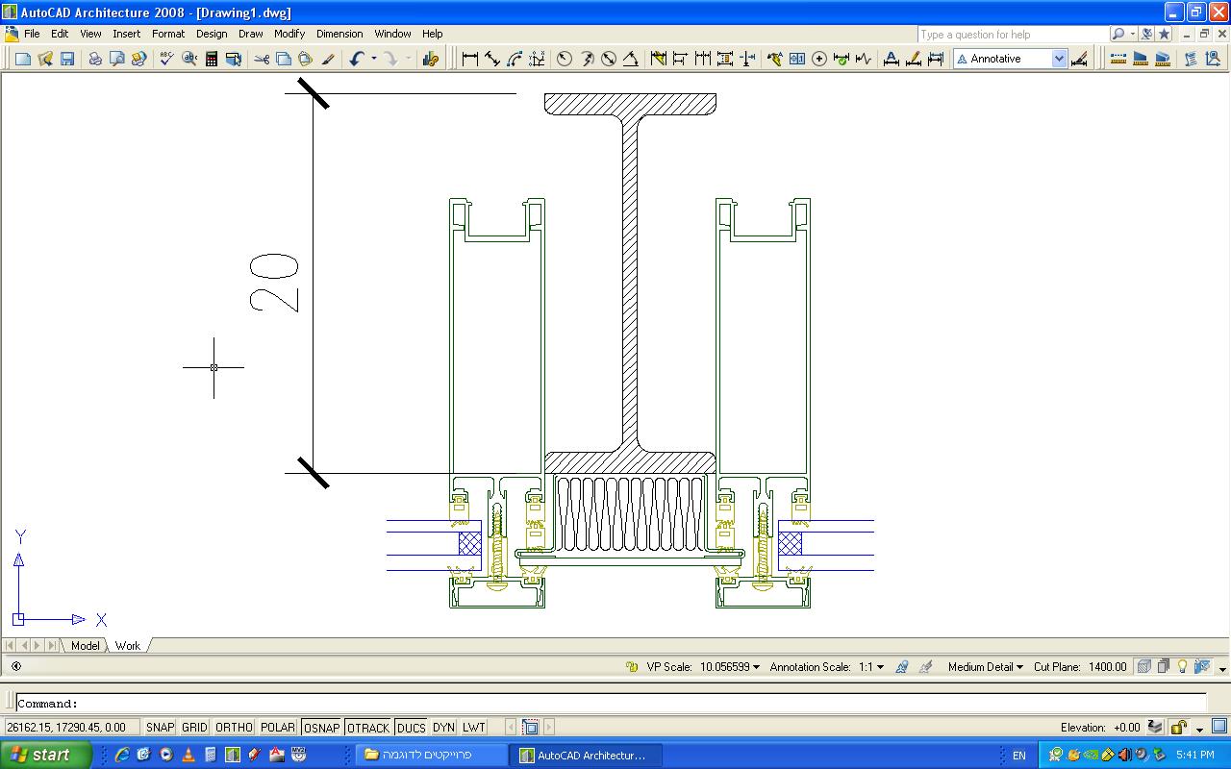Click the Save icon in the toolbar
Viewport: 1231px width, 769px height.
67,59
